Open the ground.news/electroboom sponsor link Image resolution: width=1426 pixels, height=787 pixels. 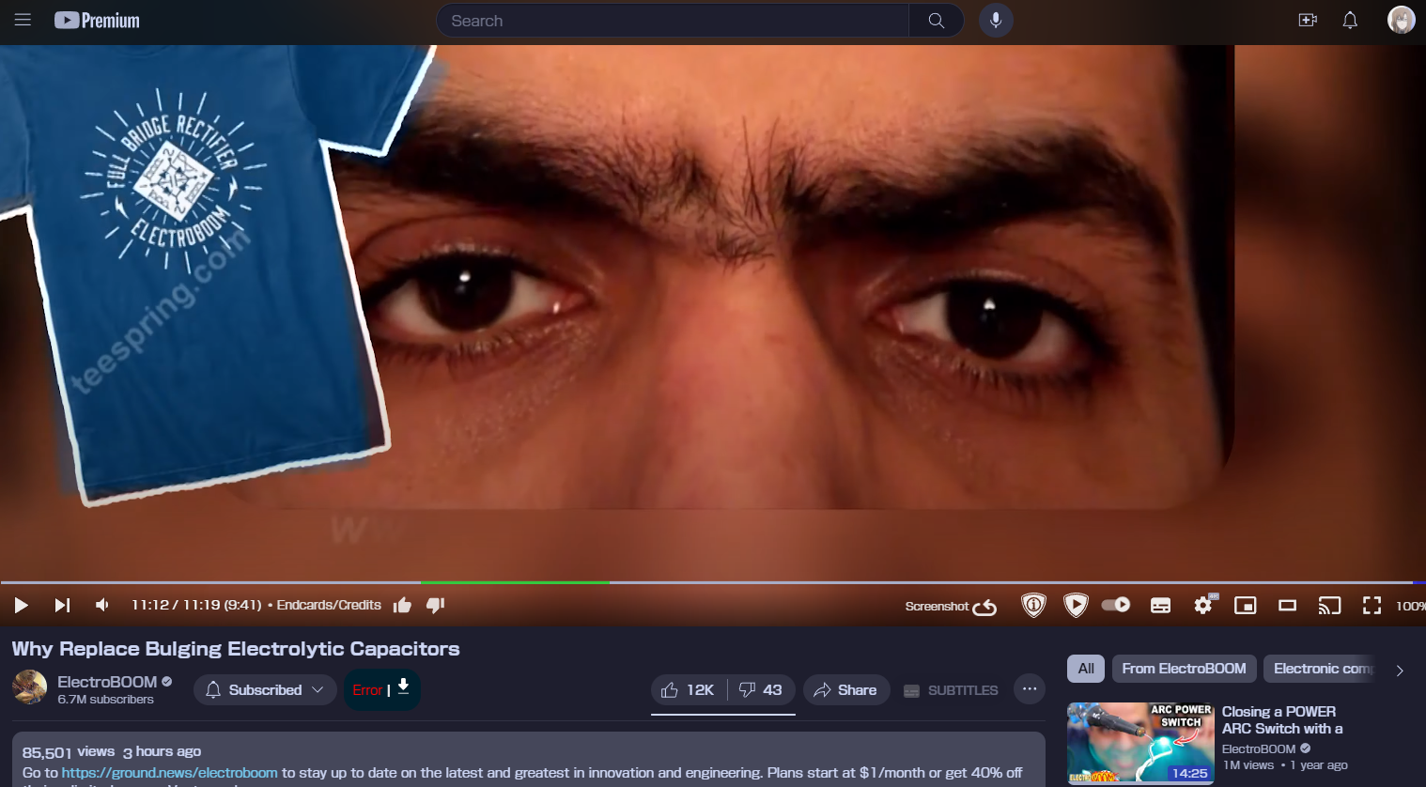click(168, 772)
